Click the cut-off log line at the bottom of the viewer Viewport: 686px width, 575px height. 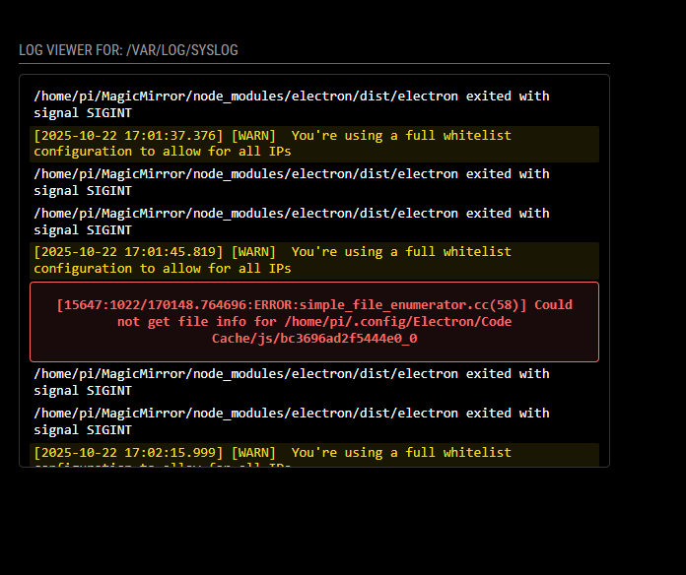(x=162, y=465)
